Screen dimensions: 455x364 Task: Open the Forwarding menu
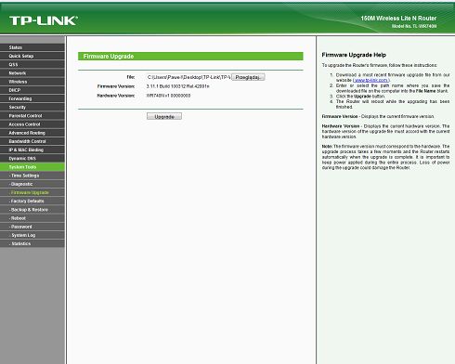pyautogui.click(x=32, y=98)
